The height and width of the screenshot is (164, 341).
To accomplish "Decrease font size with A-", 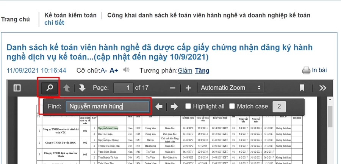I will click(x=104, y=70).
